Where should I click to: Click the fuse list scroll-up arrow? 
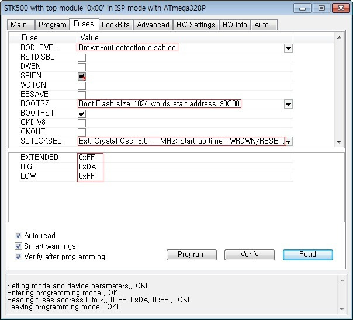pyautogui.click(x=340, y=37)
